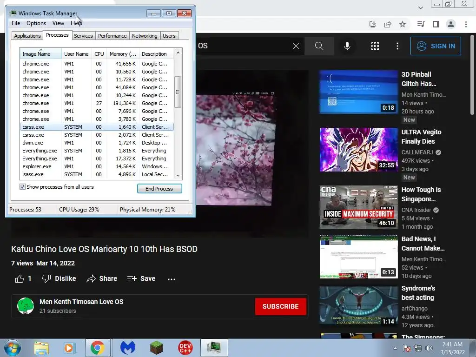Sort processes by the CPU column header
The image size is (476, 357).
99,54
